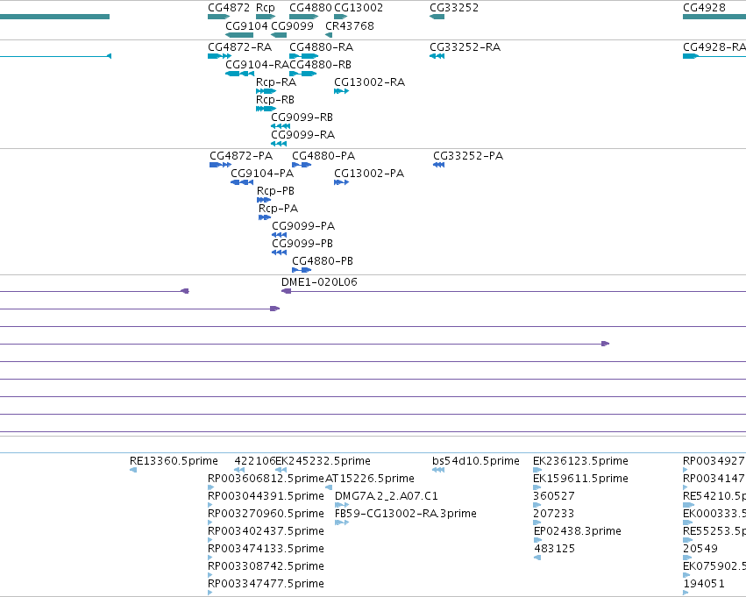Click the CG33252-PA protein glyph
Image resolution: width=746 pixels, height=597 pixels.
point(438,165)
